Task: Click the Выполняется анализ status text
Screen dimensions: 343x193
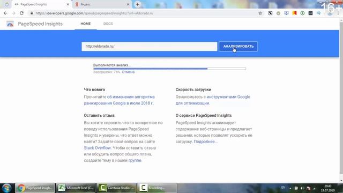Action: (112, 65)
